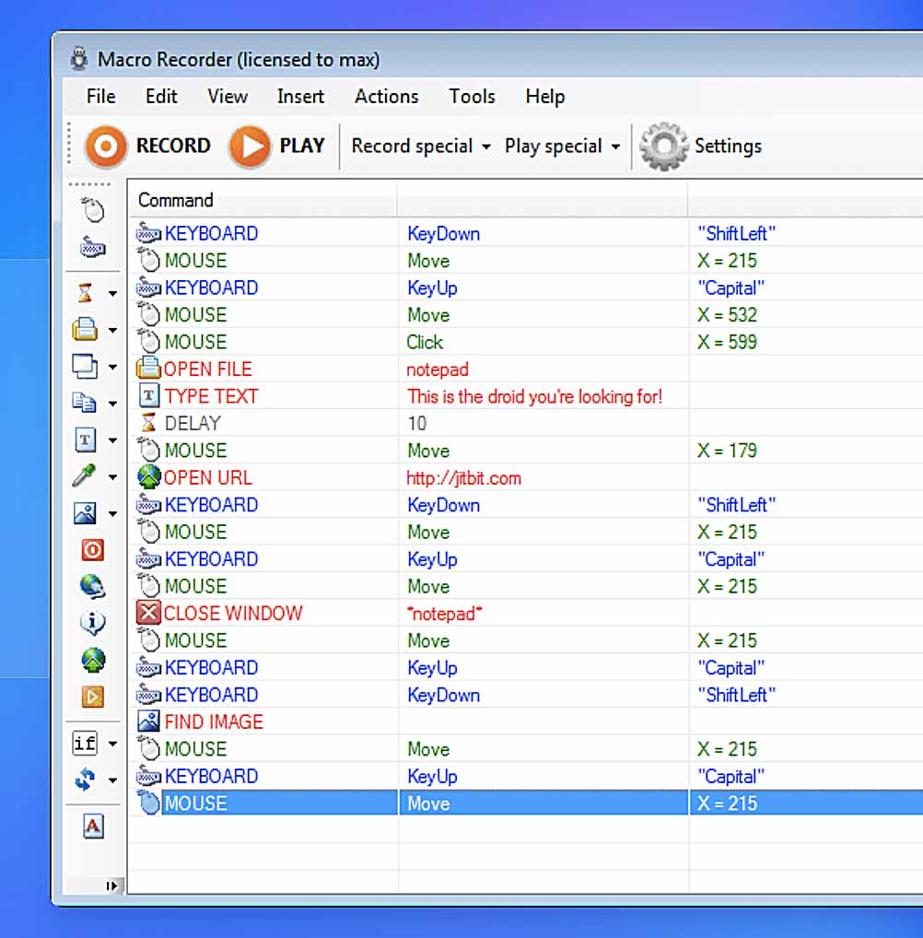Open the Actions menu
Image resolution: width=923 pixels, height=938 pixels.
point(386,97)
